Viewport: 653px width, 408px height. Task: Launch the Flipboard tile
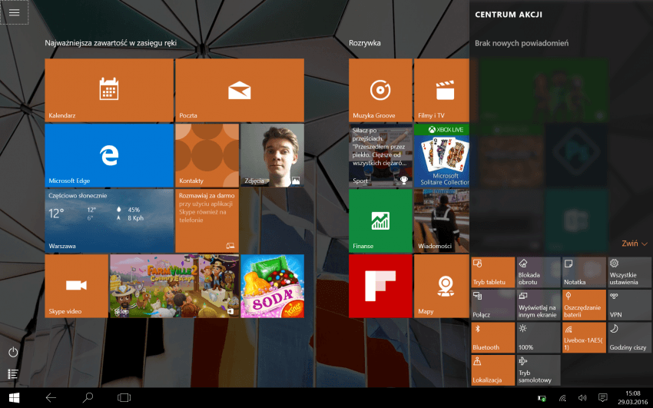click(380, 286)
